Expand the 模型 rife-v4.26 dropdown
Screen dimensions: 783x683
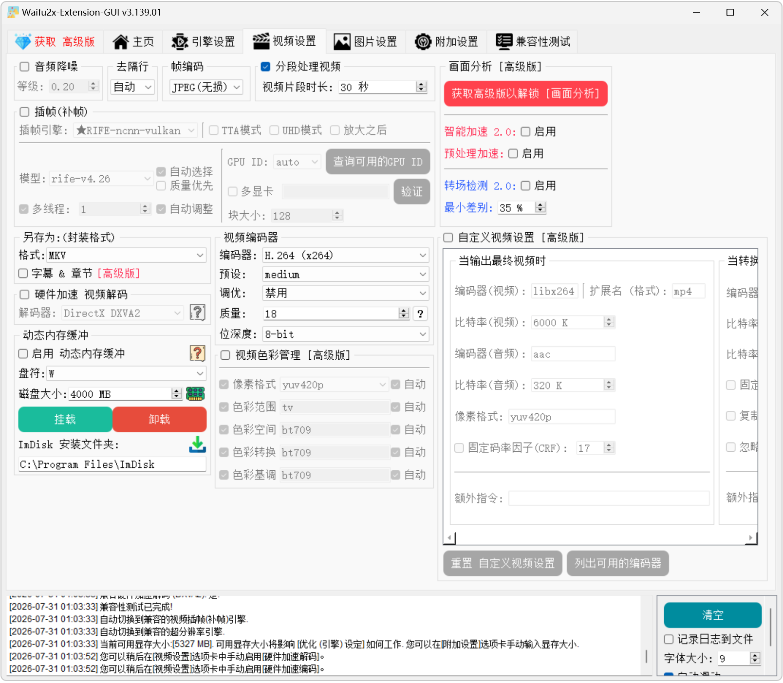[101, 179]
